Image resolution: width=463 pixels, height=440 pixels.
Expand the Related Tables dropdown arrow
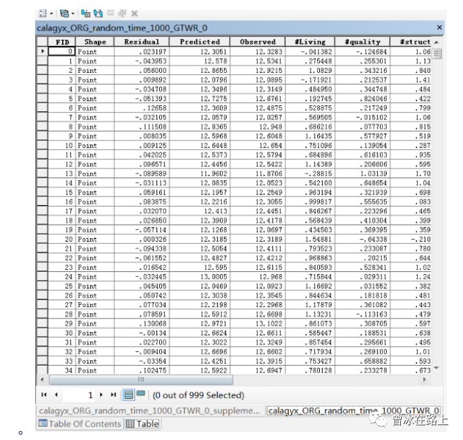pyautogui.click(x=73, y=13)
